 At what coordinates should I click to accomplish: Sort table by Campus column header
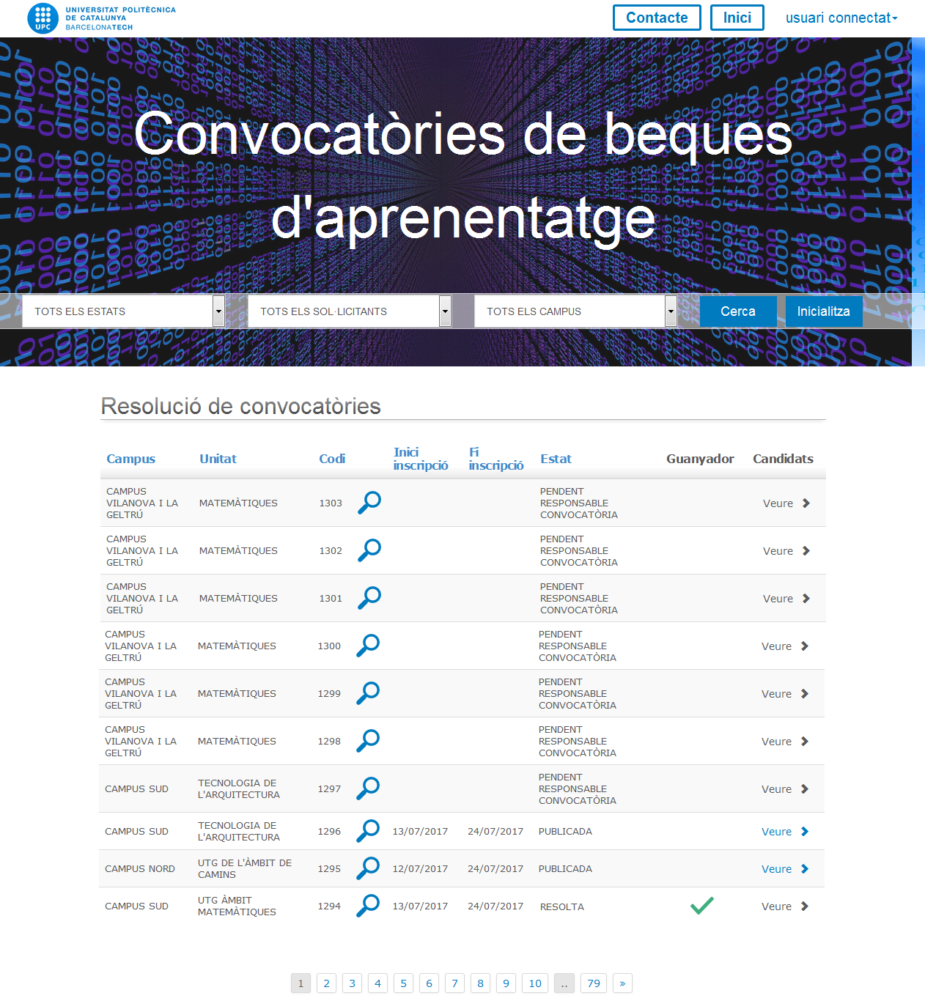pyautogui.click(x=130, y=459)
